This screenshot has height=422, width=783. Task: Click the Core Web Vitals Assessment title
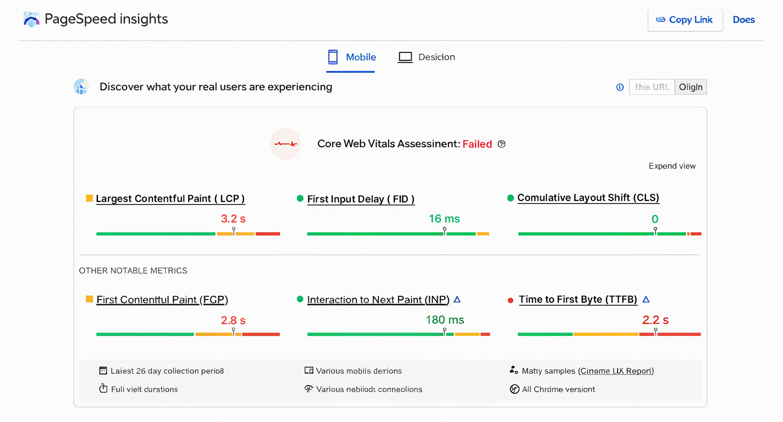click(x=389, y=144)
